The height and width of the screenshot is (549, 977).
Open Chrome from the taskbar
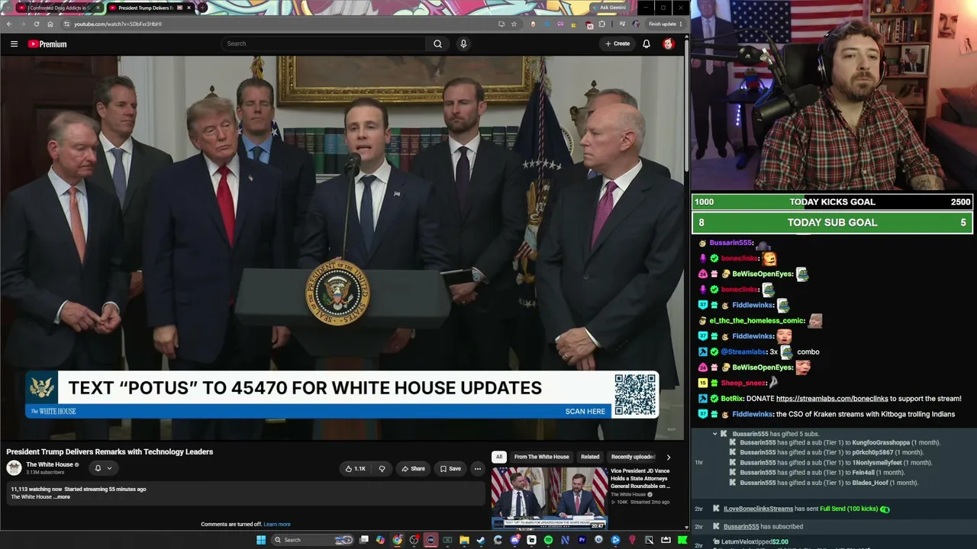tap(397, 540)
